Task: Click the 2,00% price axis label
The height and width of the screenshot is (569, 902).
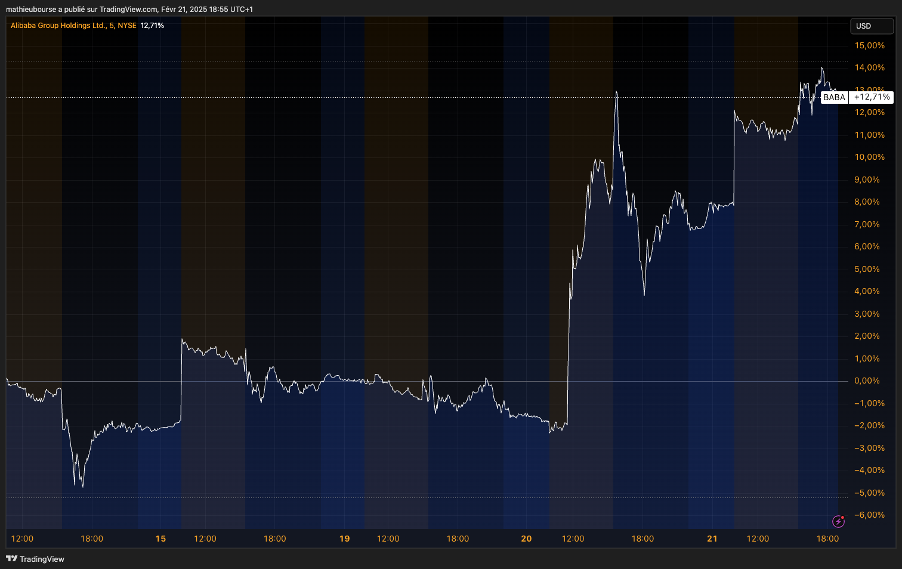Action: tap(867, 336)
